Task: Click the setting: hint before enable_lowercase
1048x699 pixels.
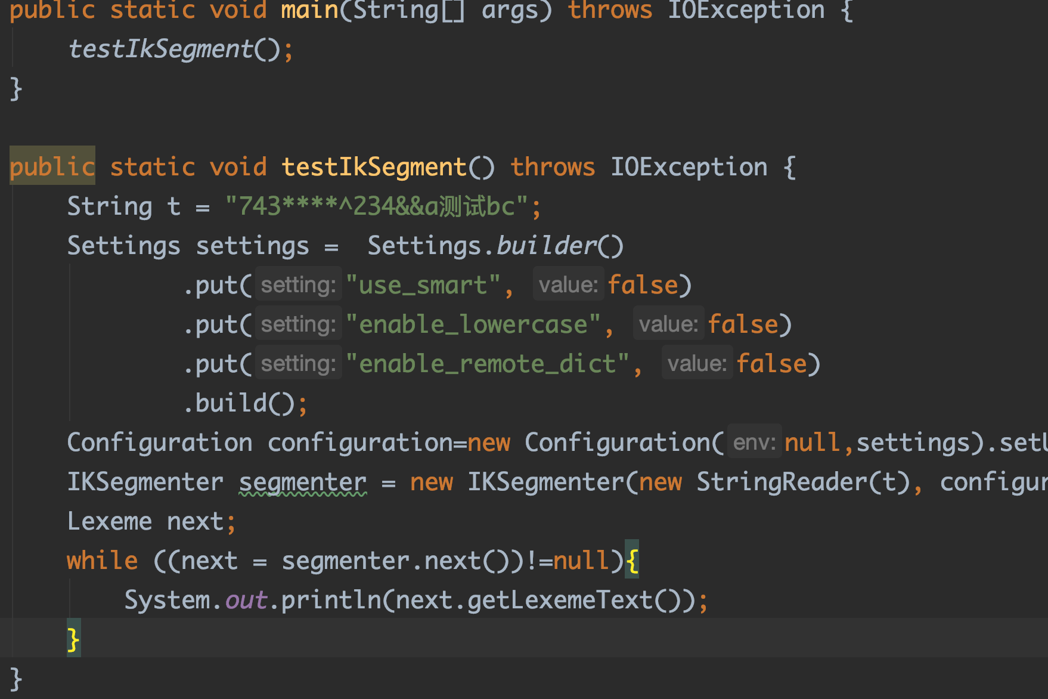Action: (297, 323)
